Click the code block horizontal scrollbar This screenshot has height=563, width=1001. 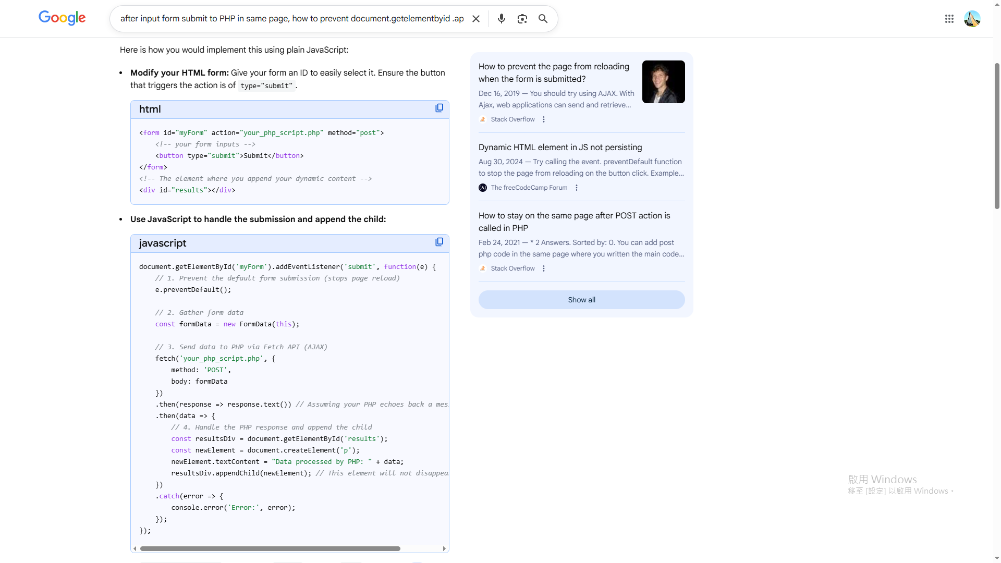pos(270,548)
